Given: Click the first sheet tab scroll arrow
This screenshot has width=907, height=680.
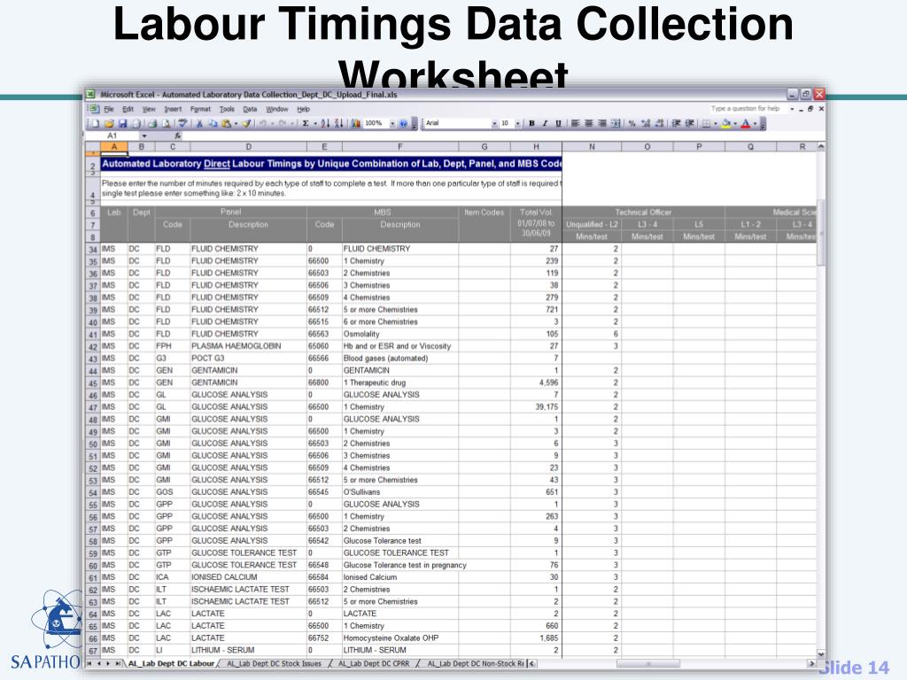Looking at the screenshot, I should pyautogui.click(x=90, y=663).
